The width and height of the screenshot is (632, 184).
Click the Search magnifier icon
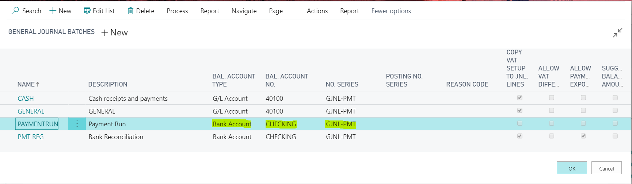click(15, 11)
